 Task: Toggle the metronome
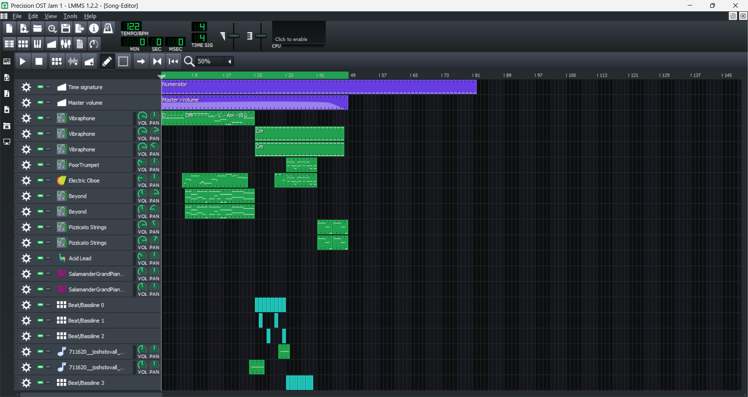(x=108, y=28)
